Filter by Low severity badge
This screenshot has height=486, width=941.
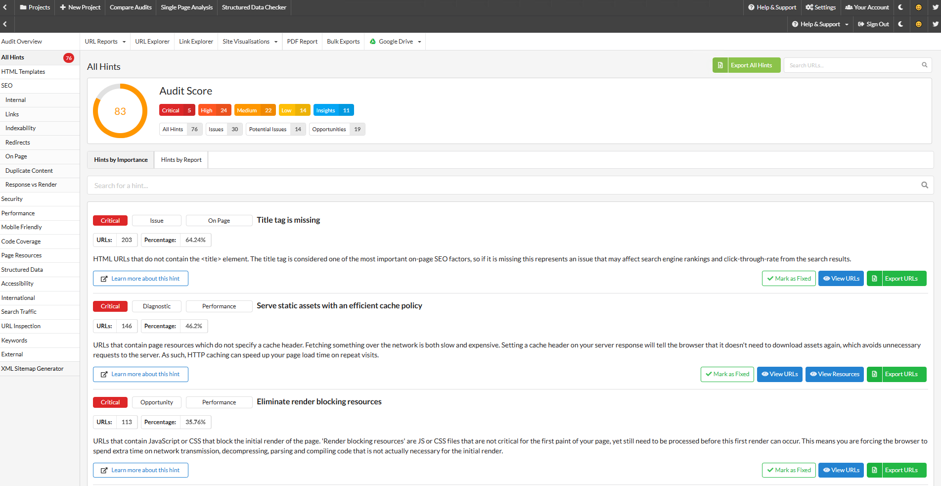click(x=294, y=110)
